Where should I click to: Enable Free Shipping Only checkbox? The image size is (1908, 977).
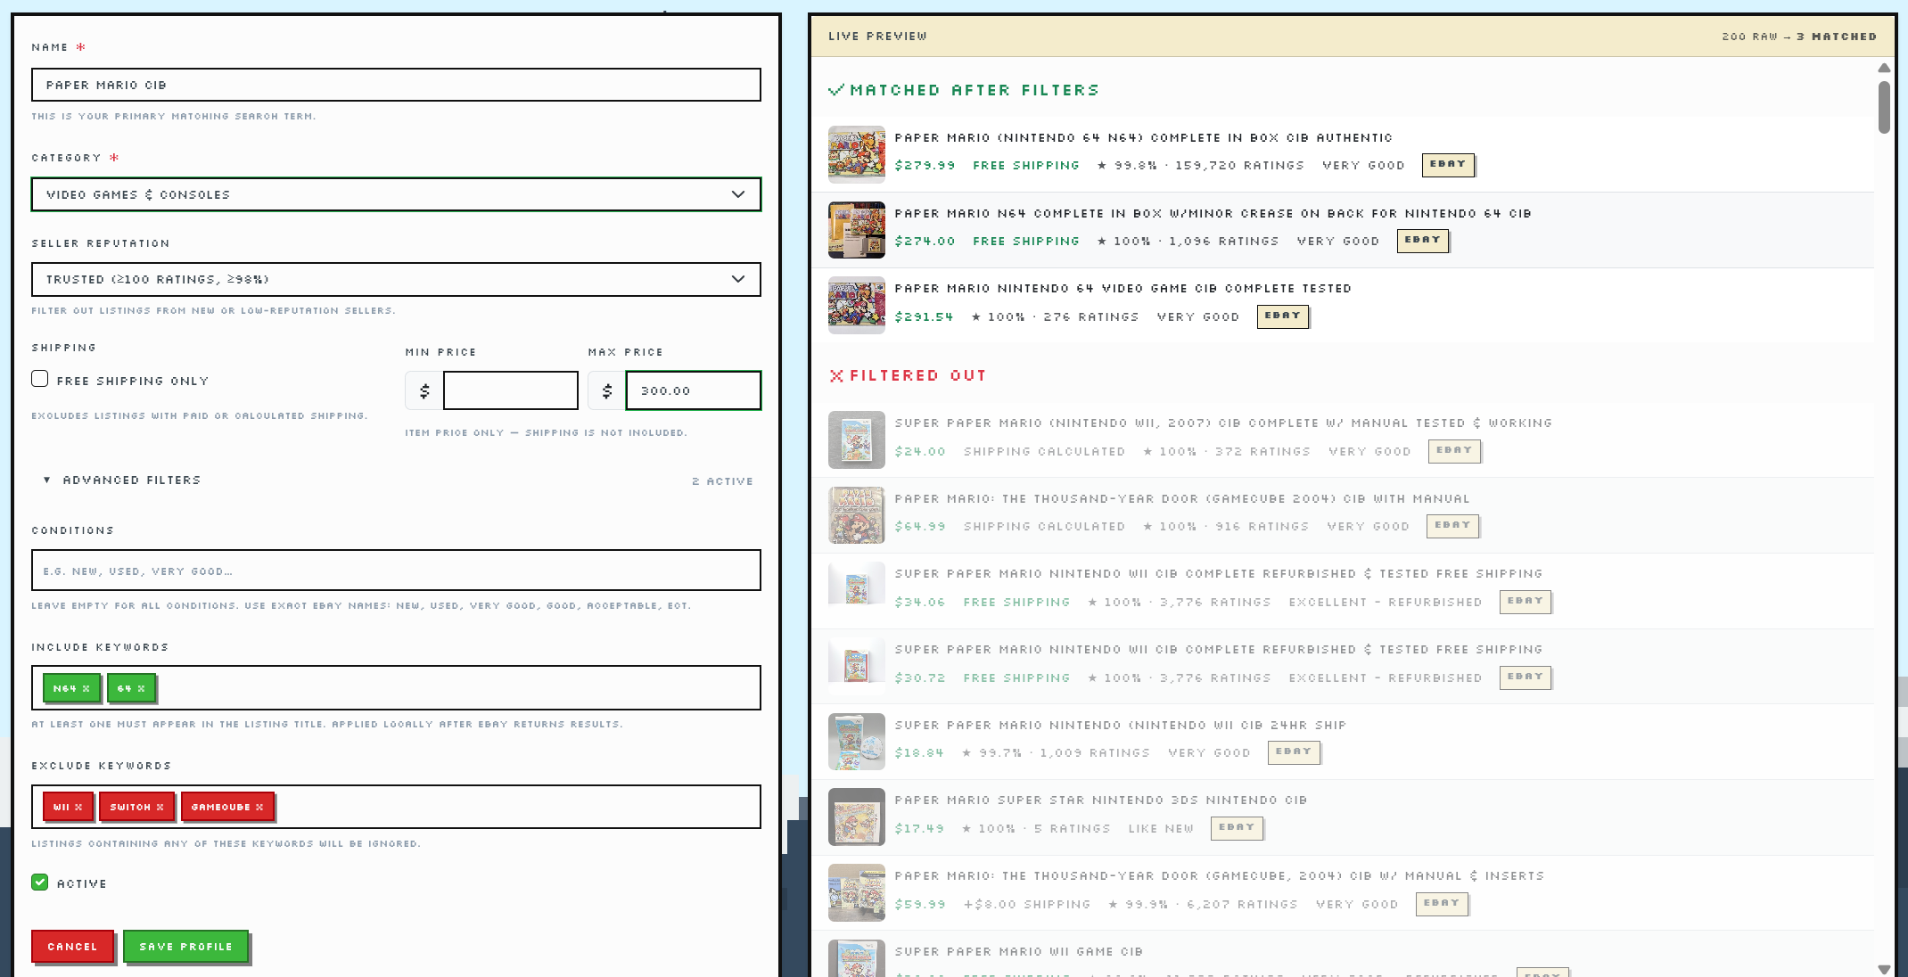40,379
